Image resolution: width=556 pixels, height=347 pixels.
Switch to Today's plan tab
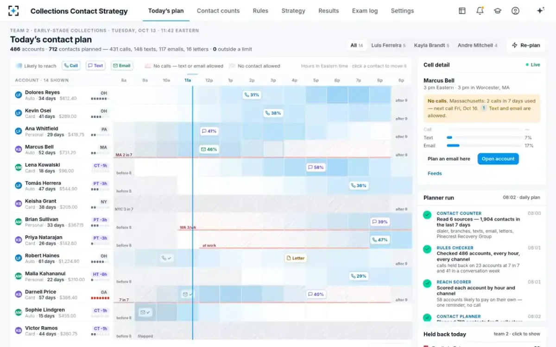166,11
